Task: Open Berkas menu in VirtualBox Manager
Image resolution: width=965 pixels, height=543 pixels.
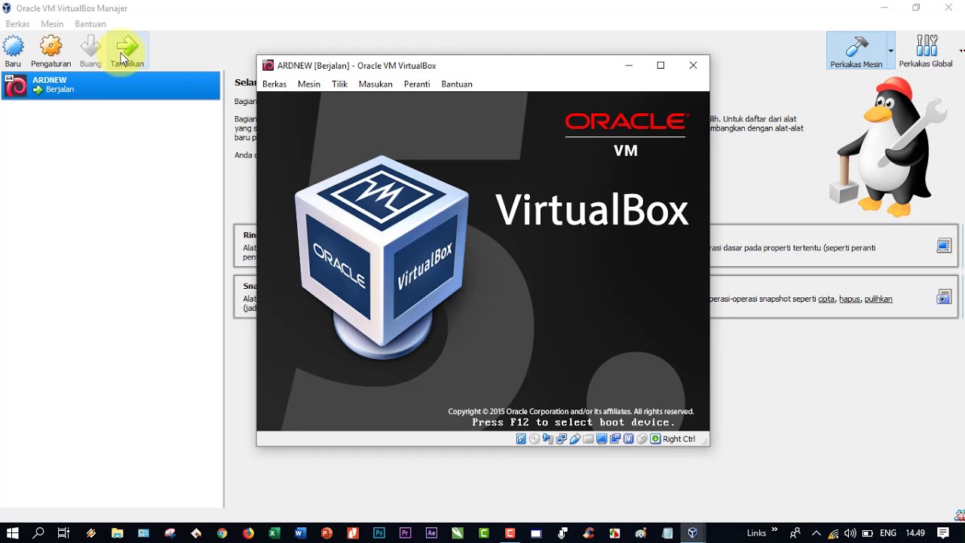Action: pyautogui.click(x=17, y=24)
